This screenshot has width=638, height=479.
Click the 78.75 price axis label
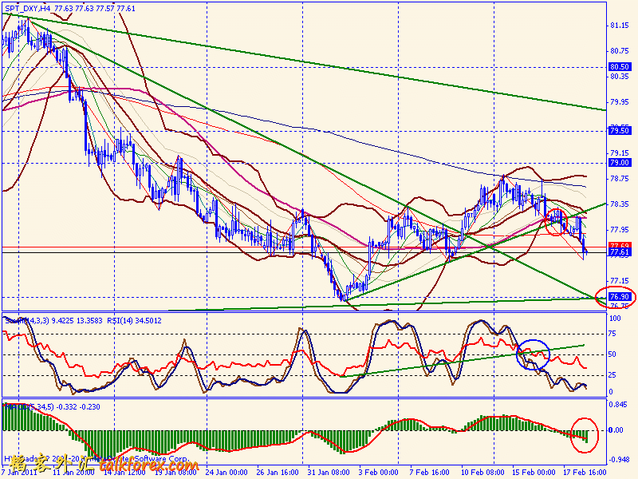[x=620, y=178]
